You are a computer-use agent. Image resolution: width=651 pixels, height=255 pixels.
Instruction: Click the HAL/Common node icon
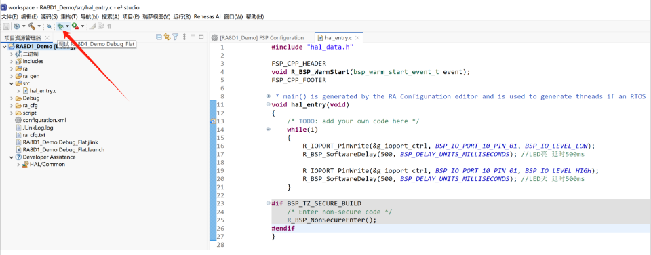tap(26, 165)
